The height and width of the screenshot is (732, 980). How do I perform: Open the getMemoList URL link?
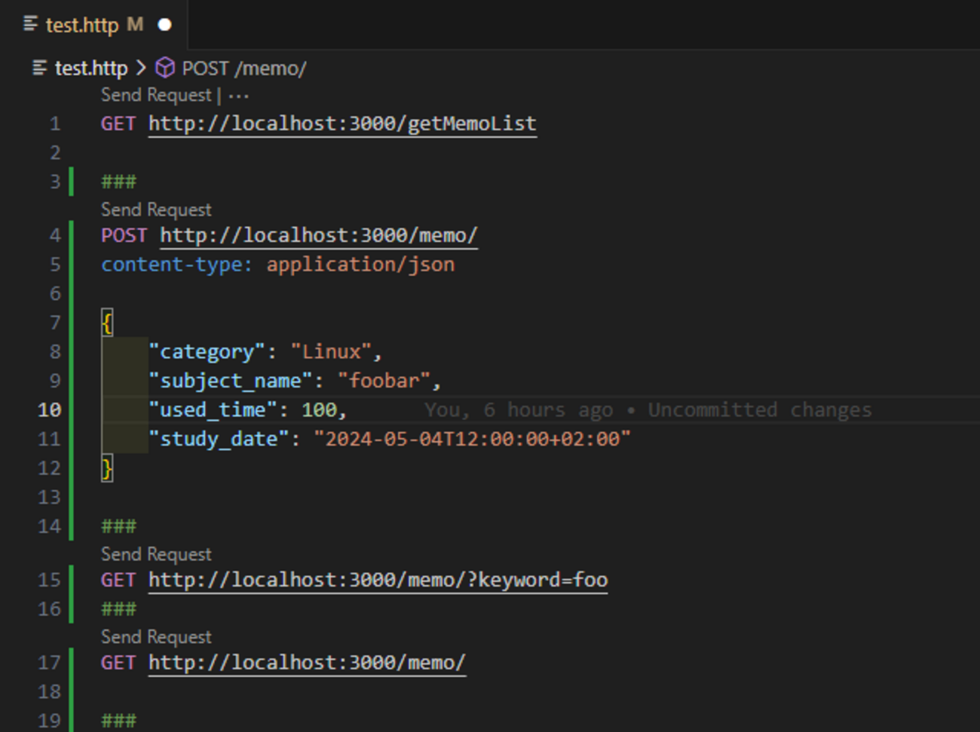click(x=342, y=124)
